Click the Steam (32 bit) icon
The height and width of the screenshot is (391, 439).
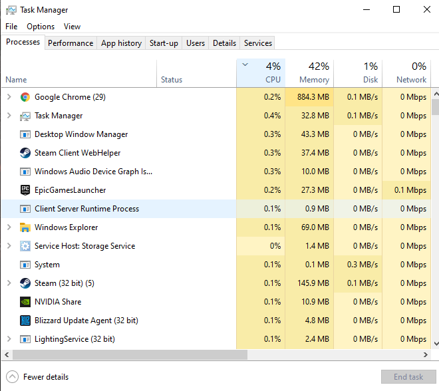25,283
